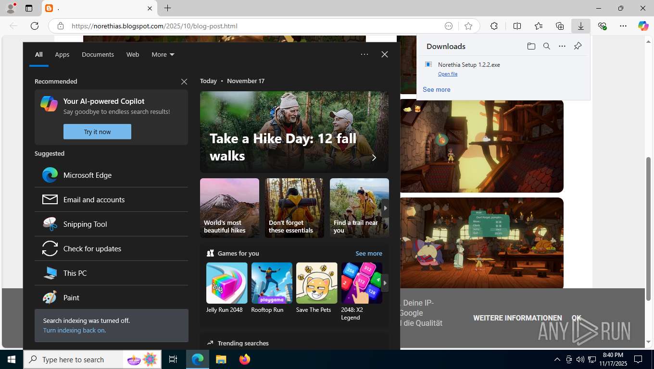The width and height of the screenshot is (654, 369).
Task: Open Collections icon in toolbar
Action: (559, 26)
